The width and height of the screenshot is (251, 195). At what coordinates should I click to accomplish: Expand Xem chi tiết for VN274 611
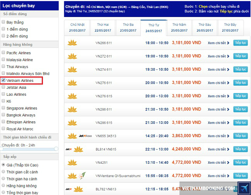219,70
